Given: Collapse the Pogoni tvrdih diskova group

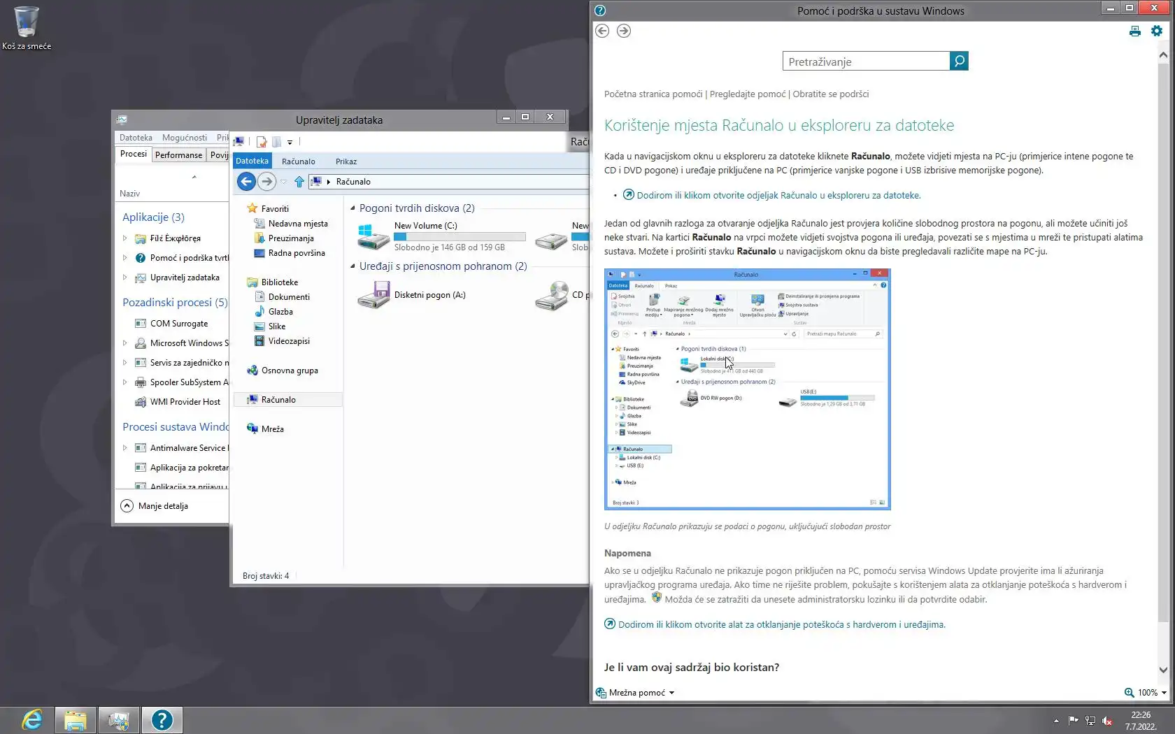Looking at the screenshot, I should (352, 208).
